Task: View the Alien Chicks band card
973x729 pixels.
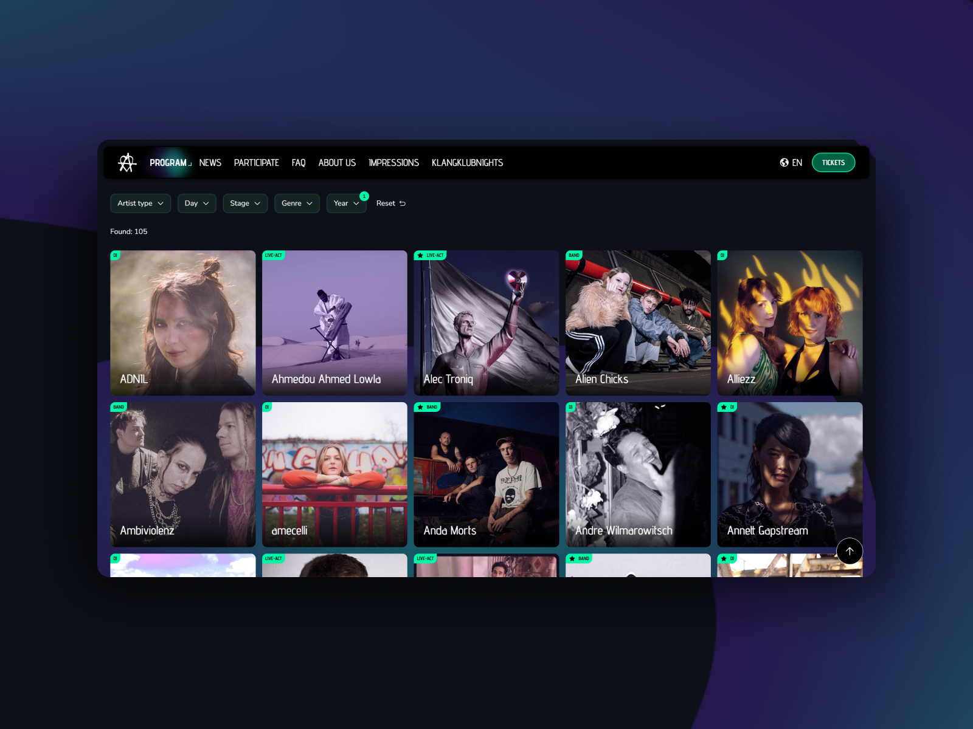Action: (638, 323)
